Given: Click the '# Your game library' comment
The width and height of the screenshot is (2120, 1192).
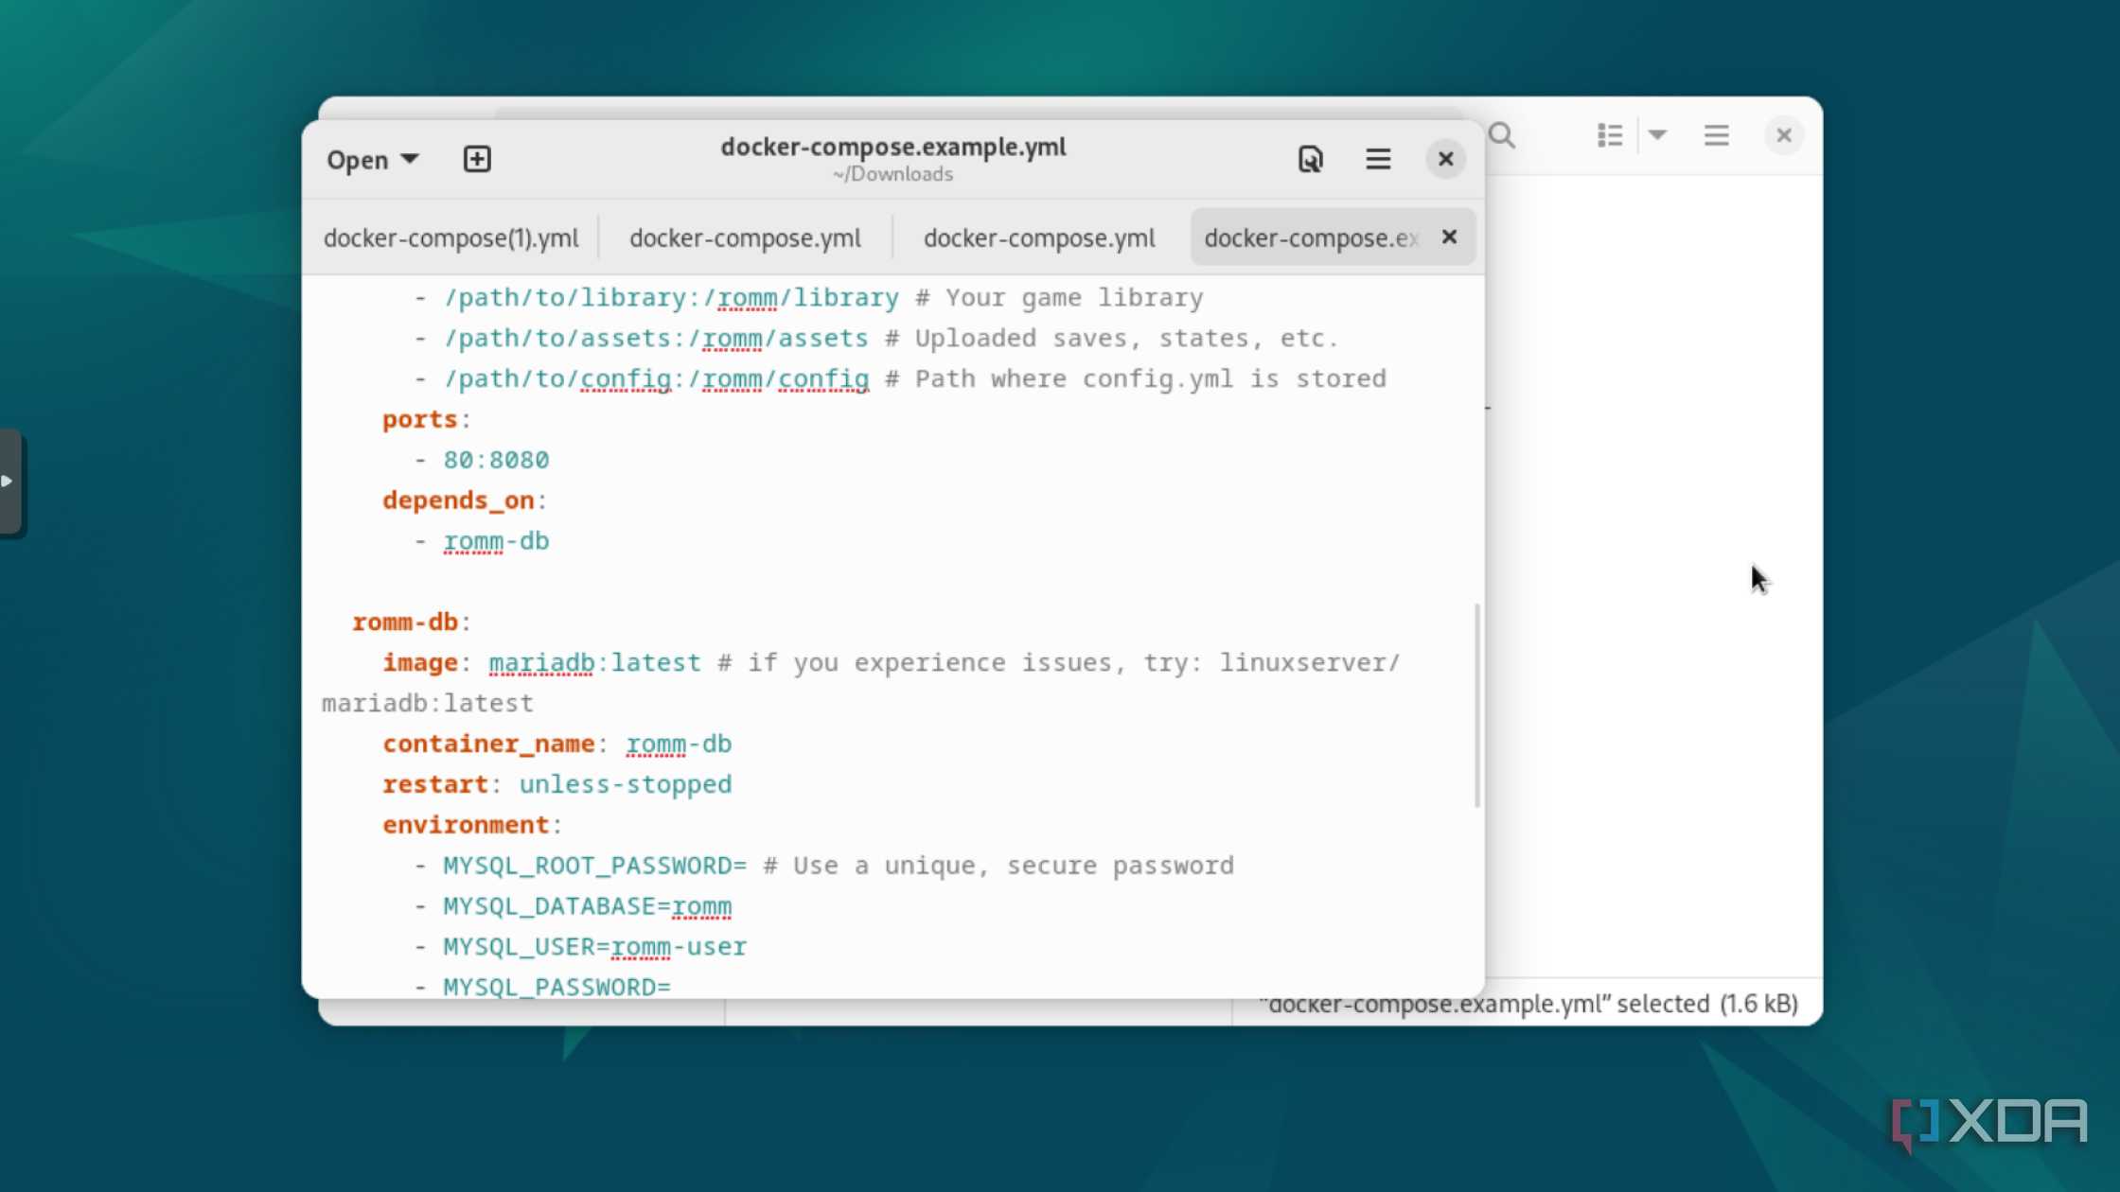Looking at the screenshot, I should pos(1059,298).
